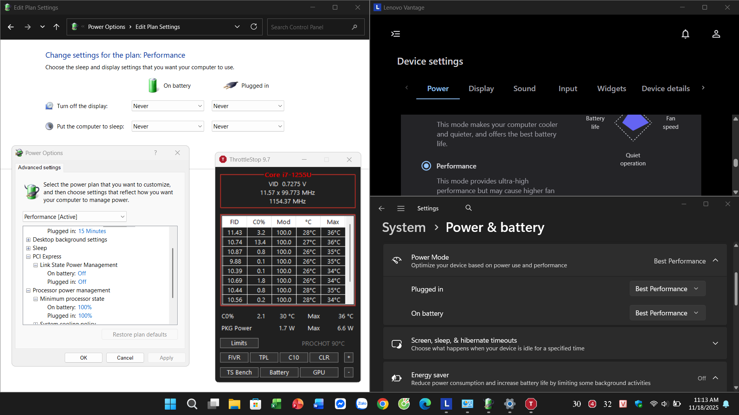Open taskbar Search

(192, 404)
